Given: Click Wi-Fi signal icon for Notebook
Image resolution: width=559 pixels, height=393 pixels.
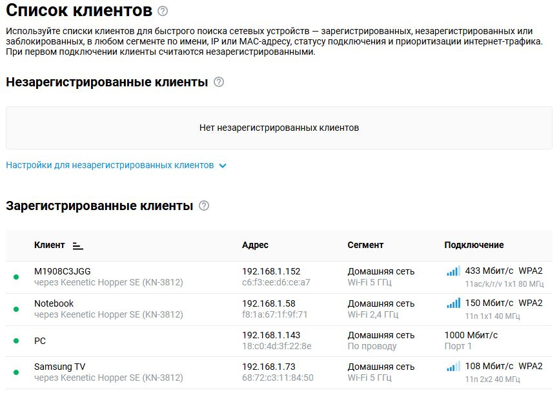Looking at the screenshot, I should click(453, 303).
